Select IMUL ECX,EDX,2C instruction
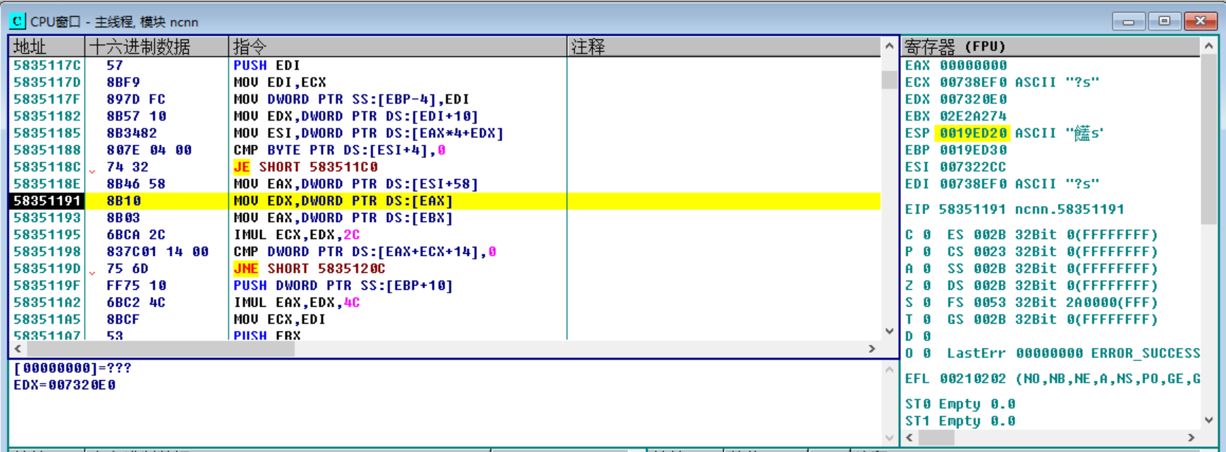Image resolution: width=1226 pixels, height=452 pixels. [x=297, y=235]
